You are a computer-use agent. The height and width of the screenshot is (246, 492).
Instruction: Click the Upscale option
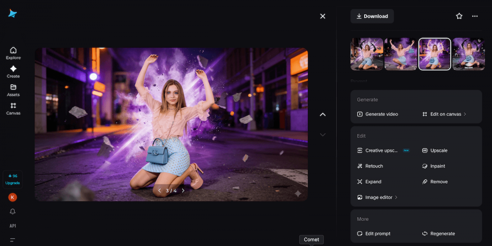tap(435, 150)
